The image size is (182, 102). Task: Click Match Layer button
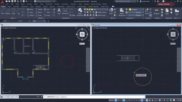click(x=100, y=15)
